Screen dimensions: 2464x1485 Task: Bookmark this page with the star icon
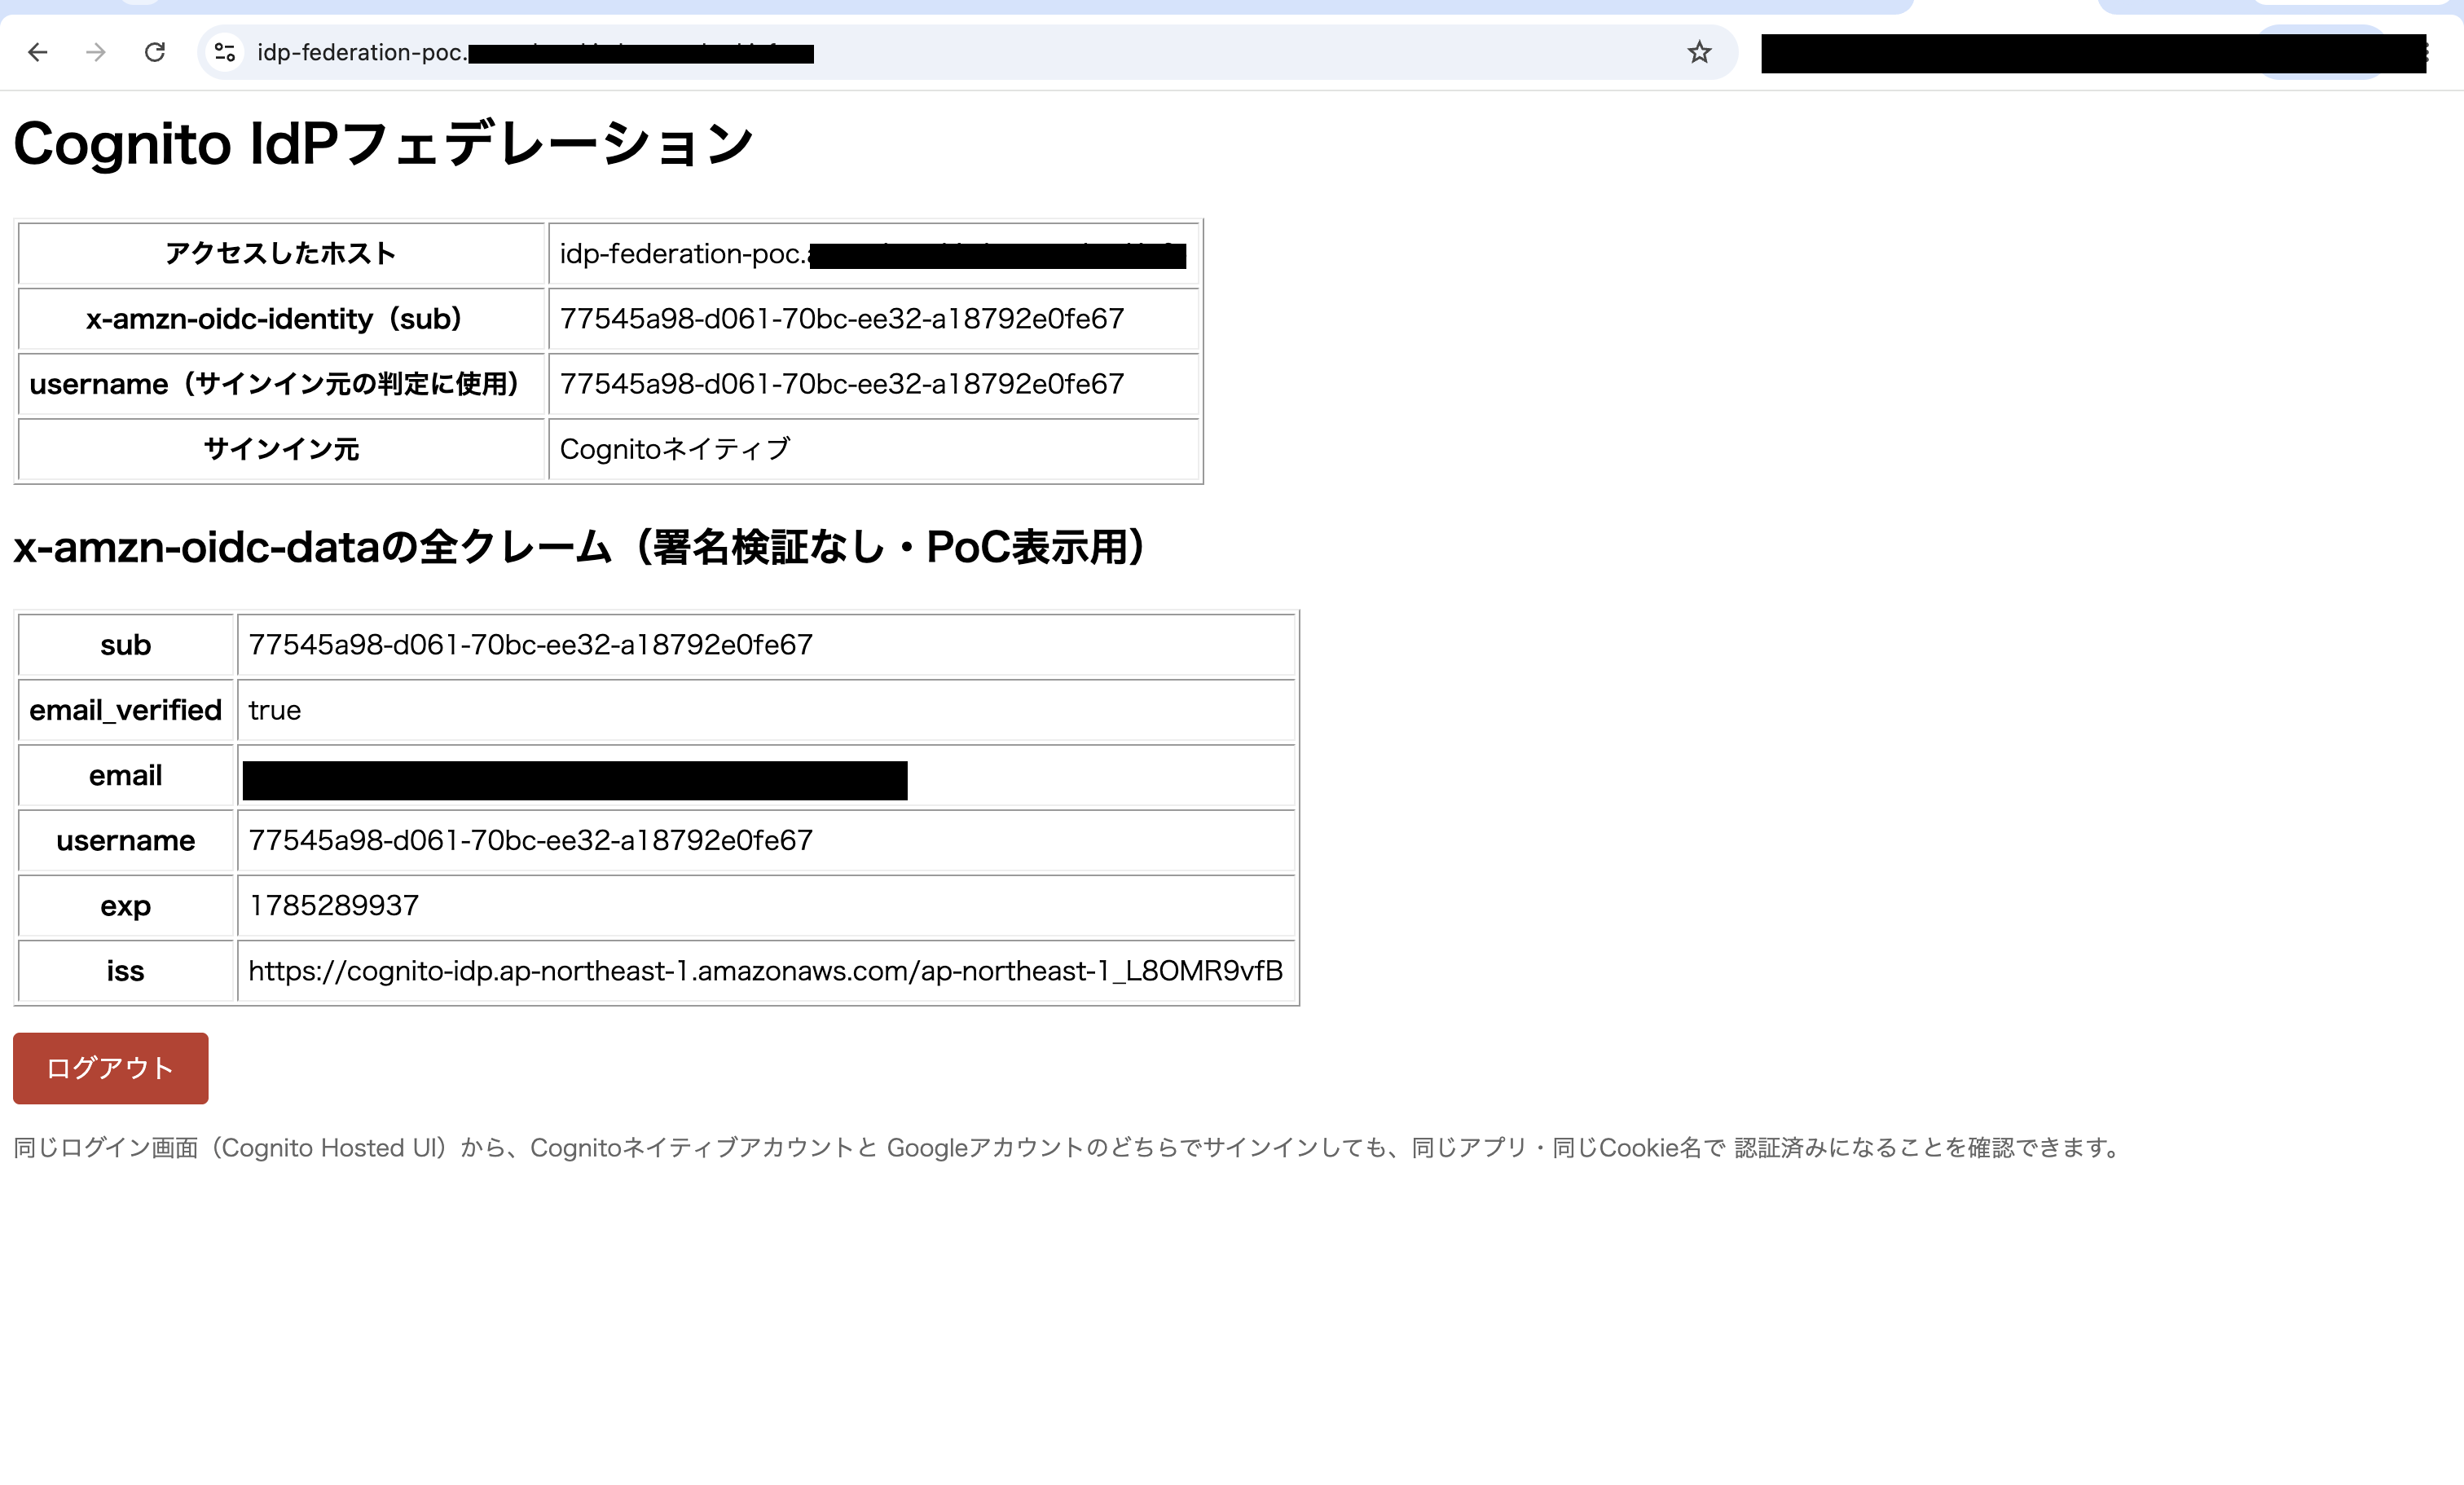point(1699,52)
